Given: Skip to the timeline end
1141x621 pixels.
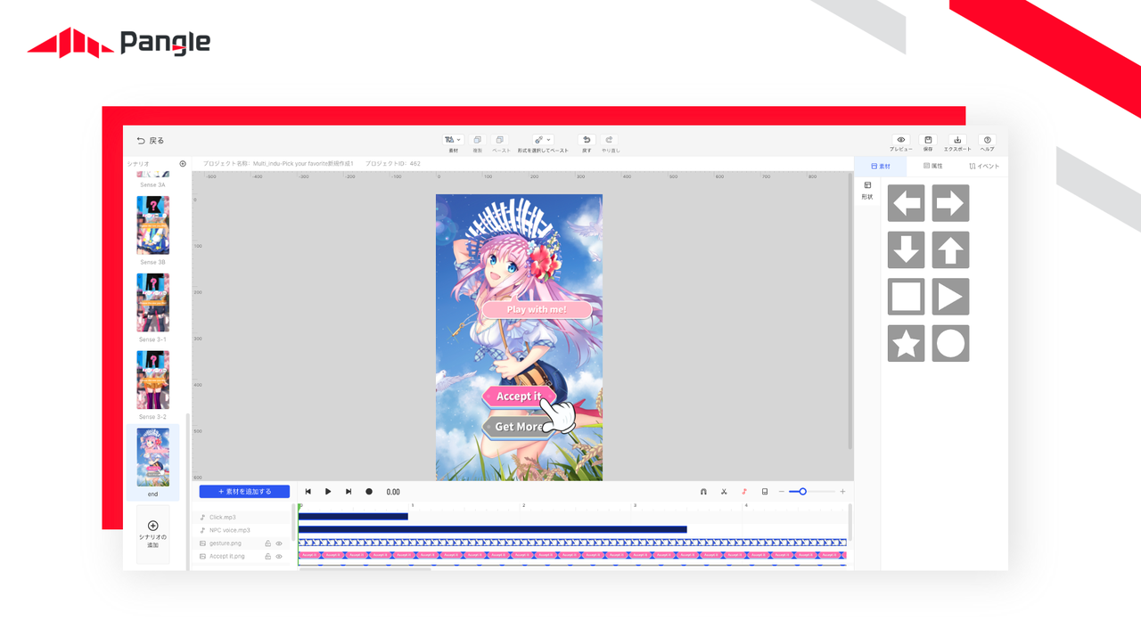Looking at the screenshot, I should (349, 492).
